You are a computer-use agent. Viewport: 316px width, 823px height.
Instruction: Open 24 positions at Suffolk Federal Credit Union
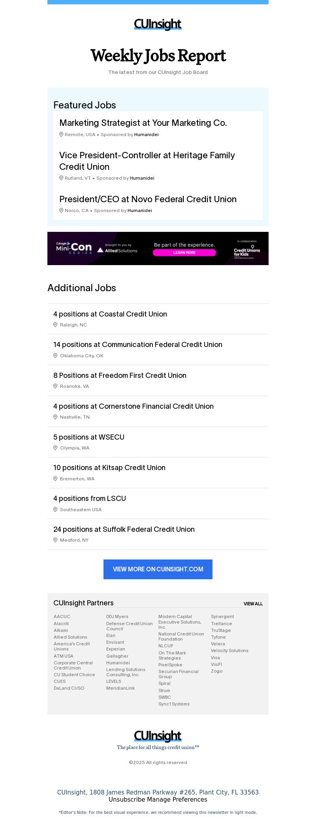click(124, 529)
